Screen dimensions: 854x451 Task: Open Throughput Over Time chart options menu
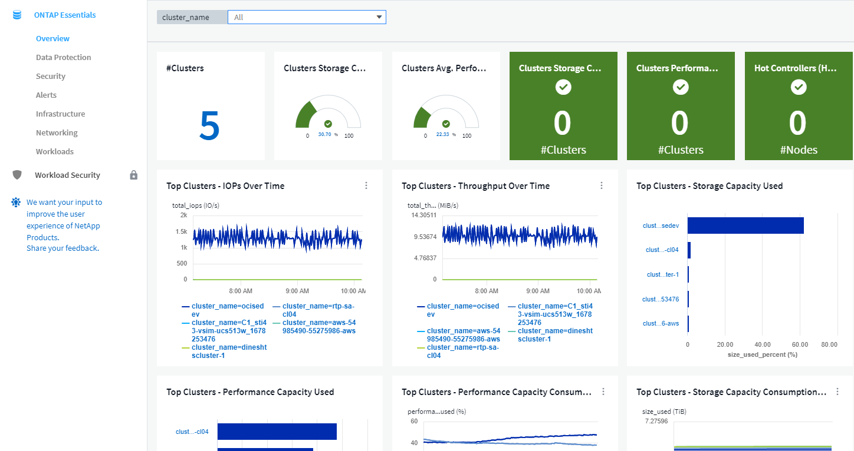point(602,185)
